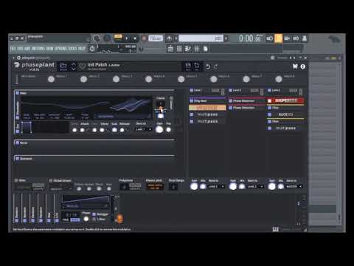Click the Macro 8 knob
The width and height of the screenshot is (354, 266).
[279, 79]
